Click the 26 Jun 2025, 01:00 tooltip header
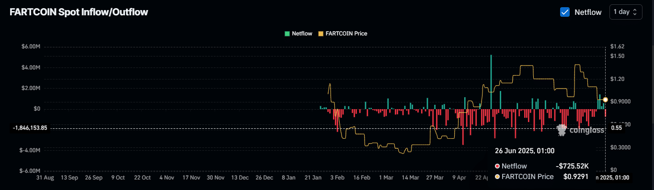The image size is (654, 190). (x=525, y=151)
